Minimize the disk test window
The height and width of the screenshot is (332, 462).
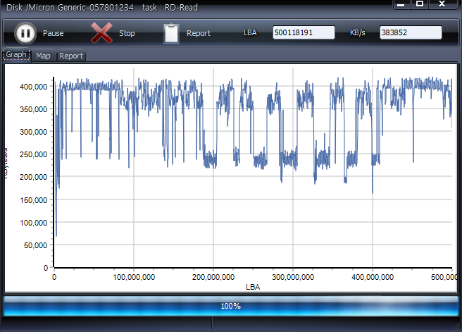point(401,4)
